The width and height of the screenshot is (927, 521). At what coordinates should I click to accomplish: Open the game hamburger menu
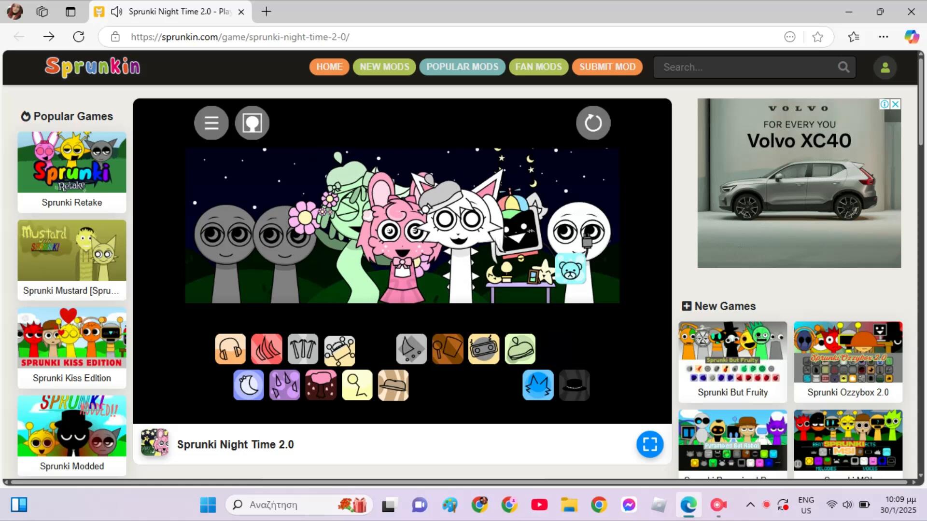pos(211,123)
